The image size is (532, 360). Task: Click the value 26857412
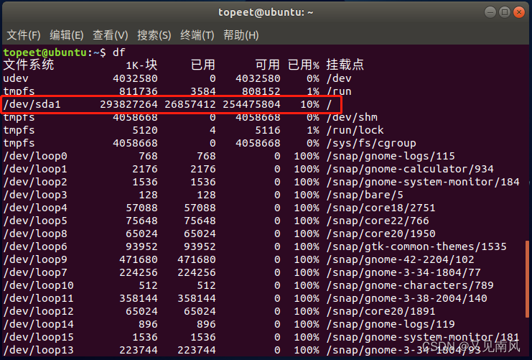point(190,104)
